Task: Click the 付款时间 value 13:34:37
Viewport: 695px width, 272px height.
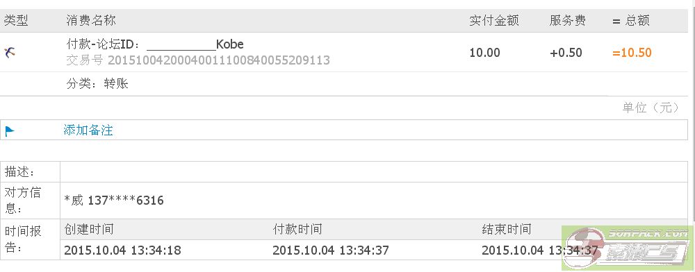Action: point(331,250)
